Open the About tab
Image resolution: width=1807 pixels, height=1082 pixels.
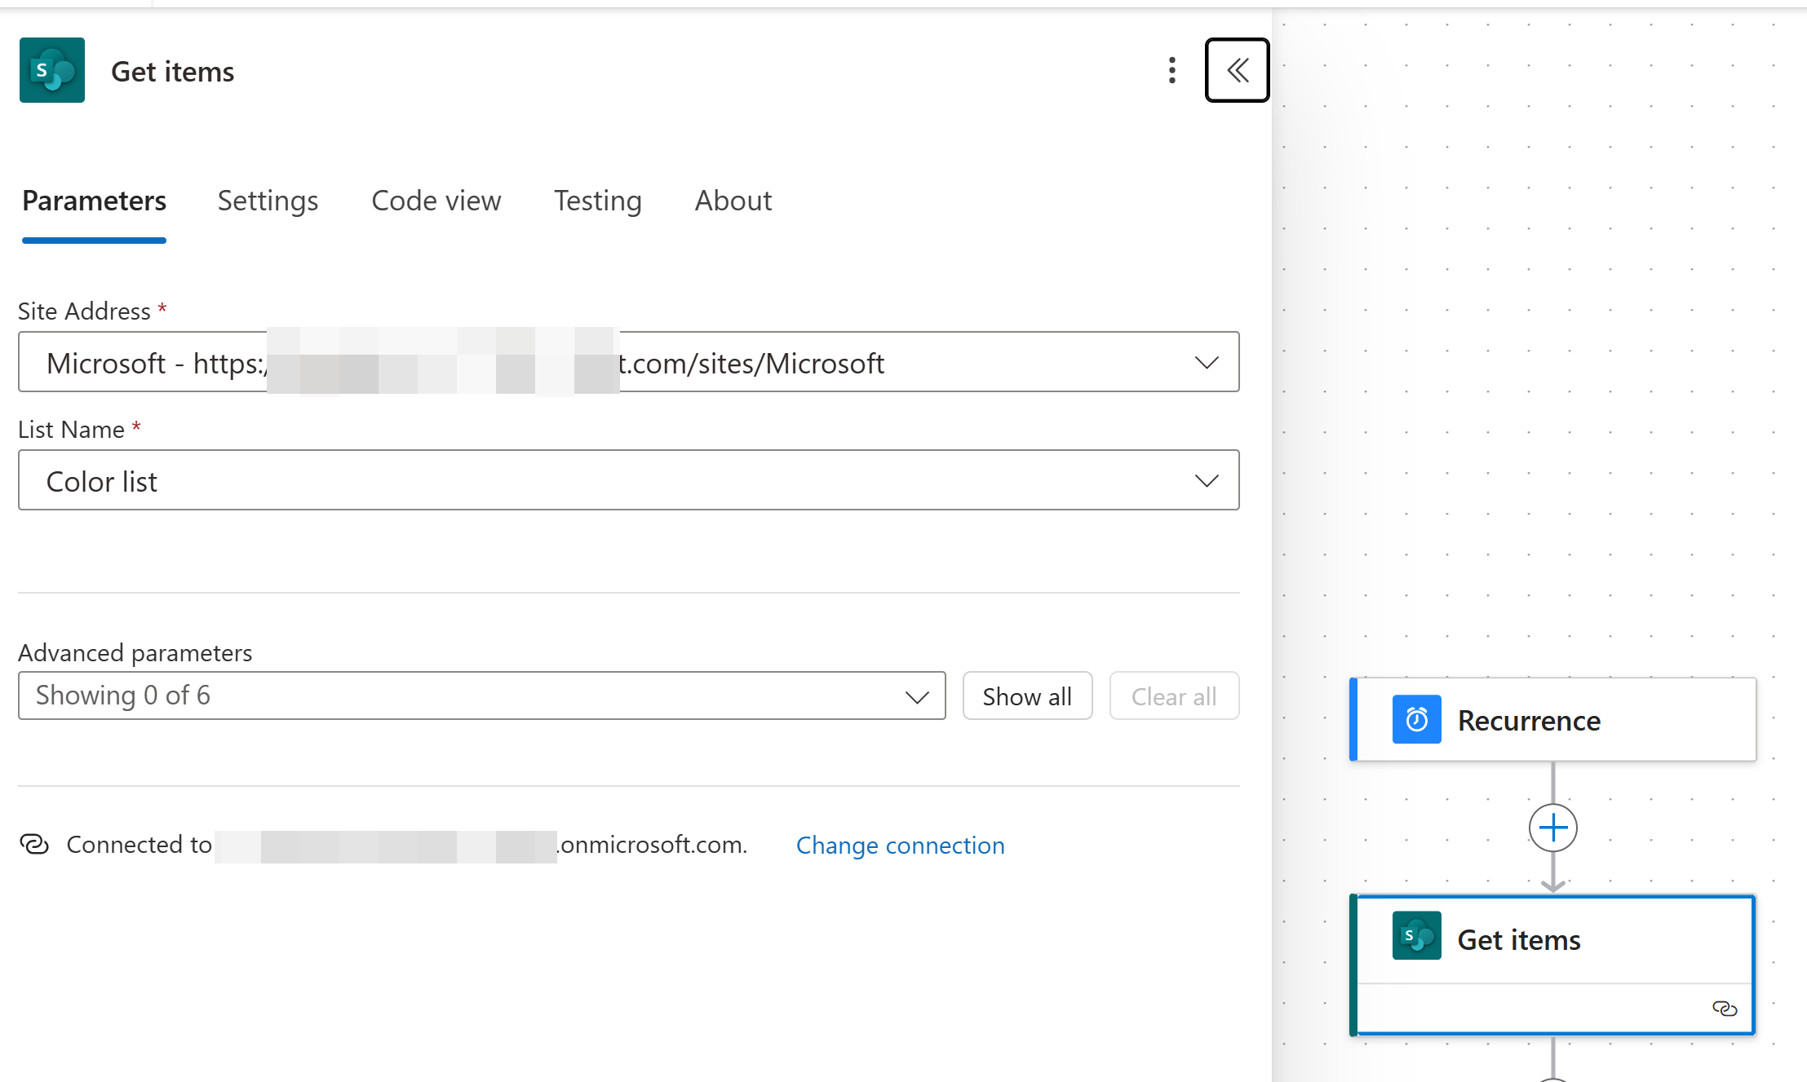(x=733, y=201)
